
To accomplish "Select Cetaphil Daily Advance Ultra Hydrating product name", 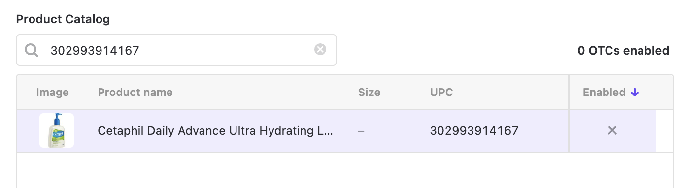I will click(216, 131).
